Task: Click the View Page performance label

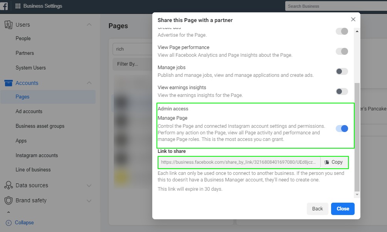Action: (x=183, y=47)
